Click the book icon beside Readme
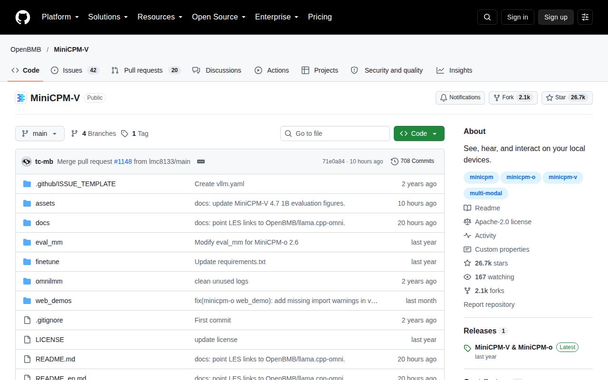The width and height of the screenshot is (608, 380). coord(467,208)
